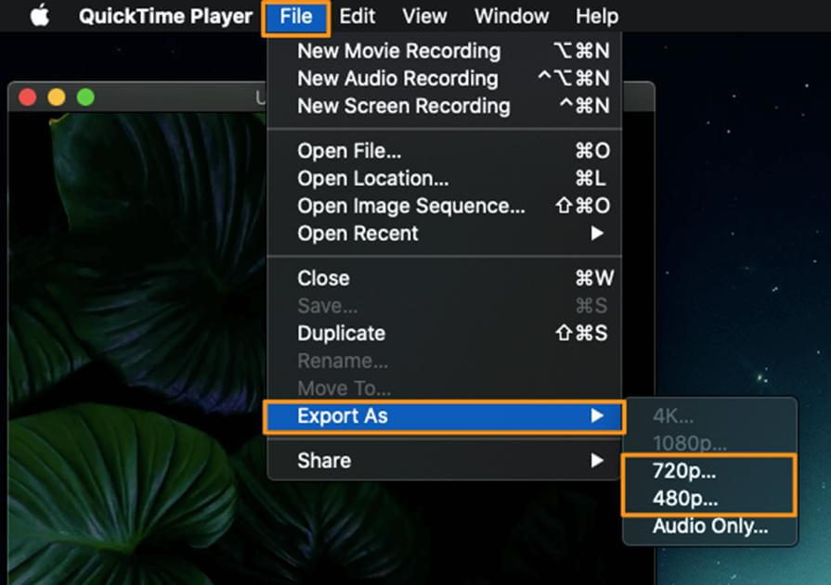The width and height of the screenshot is (831, 585).
Task: Start a New Screen Recording
Action: coord(444,107)
